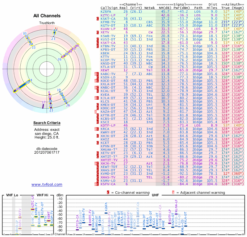Click the co-channel warning icon beside KUSI-DT
The height and width of the screenshot is (237, 247).
pos(98,39)
